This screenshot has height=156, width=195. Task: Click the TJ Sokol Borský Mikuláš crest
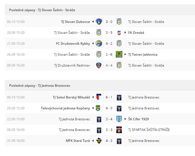tap(99, 97)
